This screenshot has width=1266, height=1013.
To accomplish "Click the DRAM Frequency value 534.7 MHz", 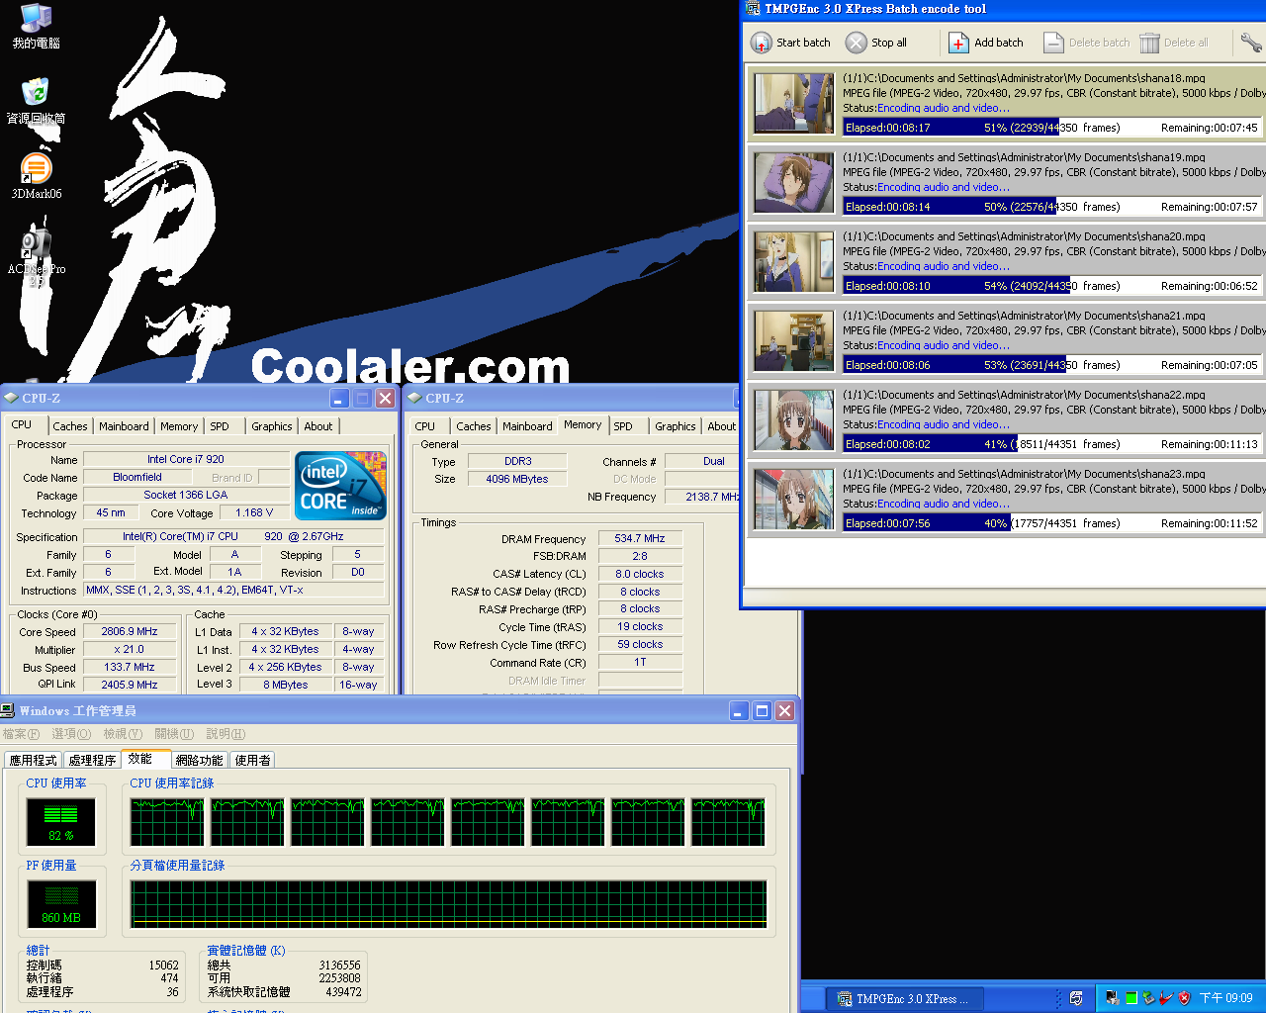I will point(640,538).
